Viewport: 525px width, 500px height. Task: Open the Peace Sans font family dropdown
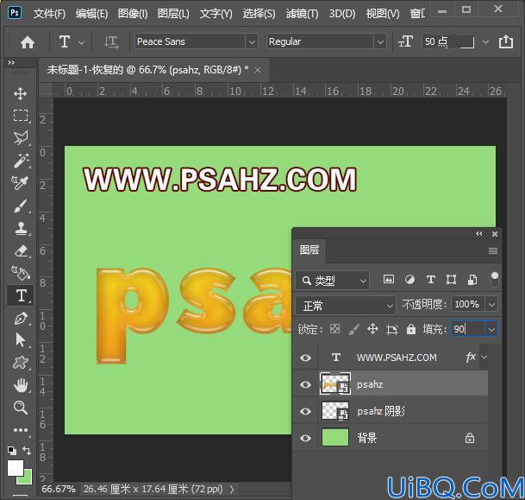click(252, 42)
